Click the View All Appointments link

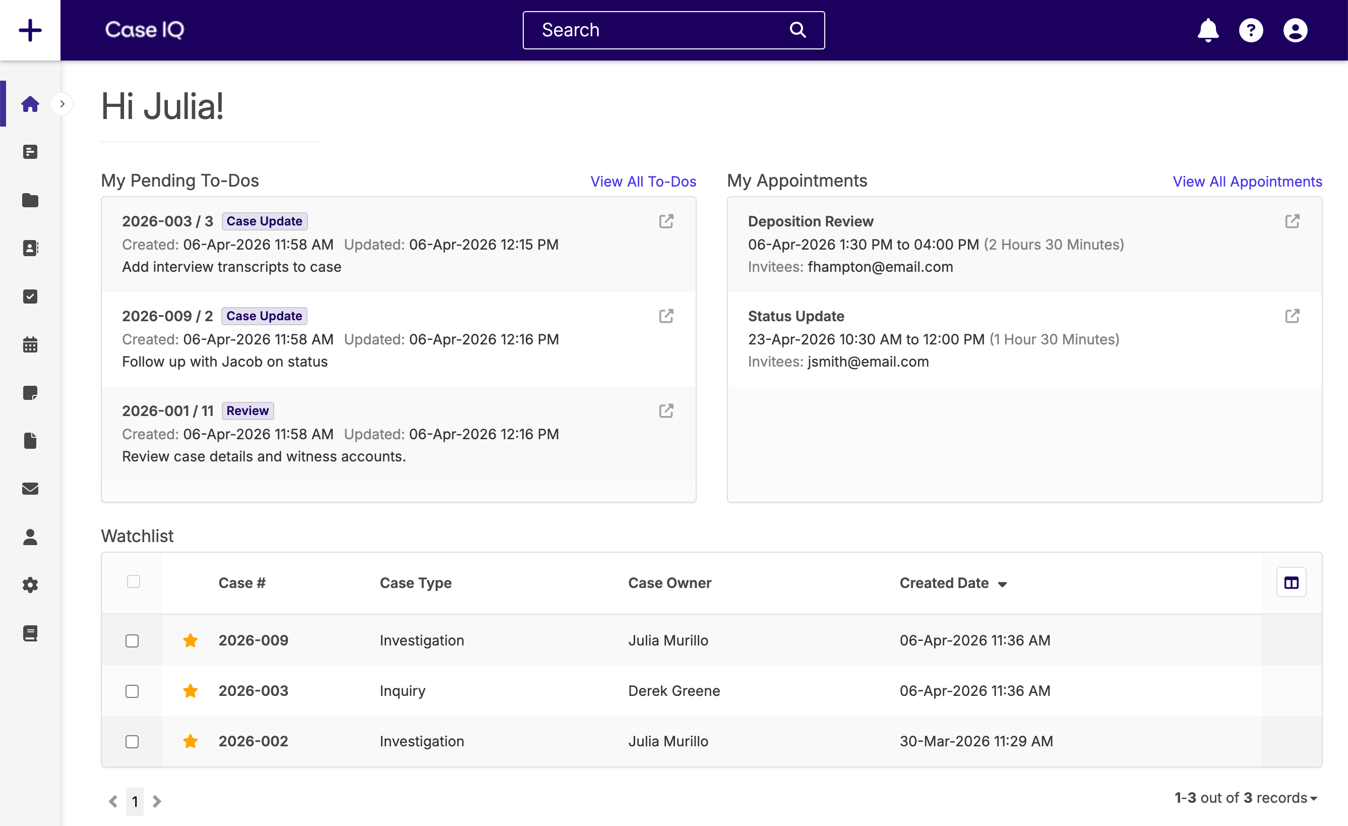1247,181
